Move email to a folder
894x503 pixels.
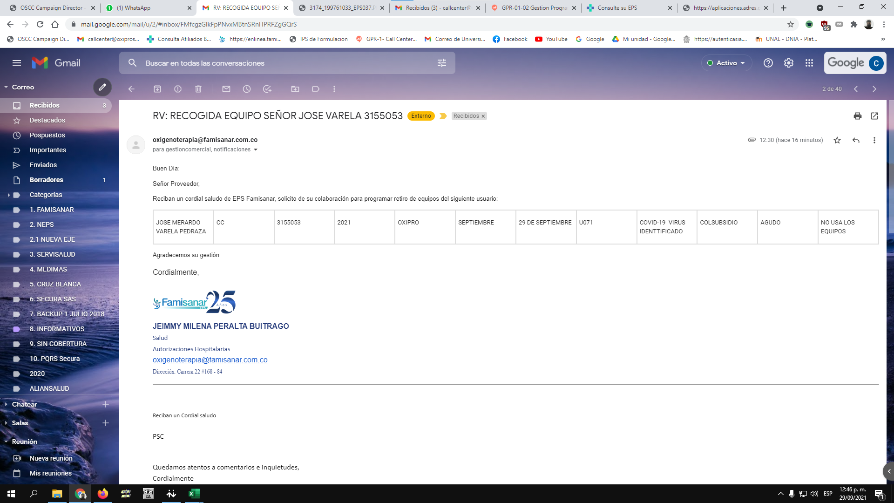click(x=295, y=89)
